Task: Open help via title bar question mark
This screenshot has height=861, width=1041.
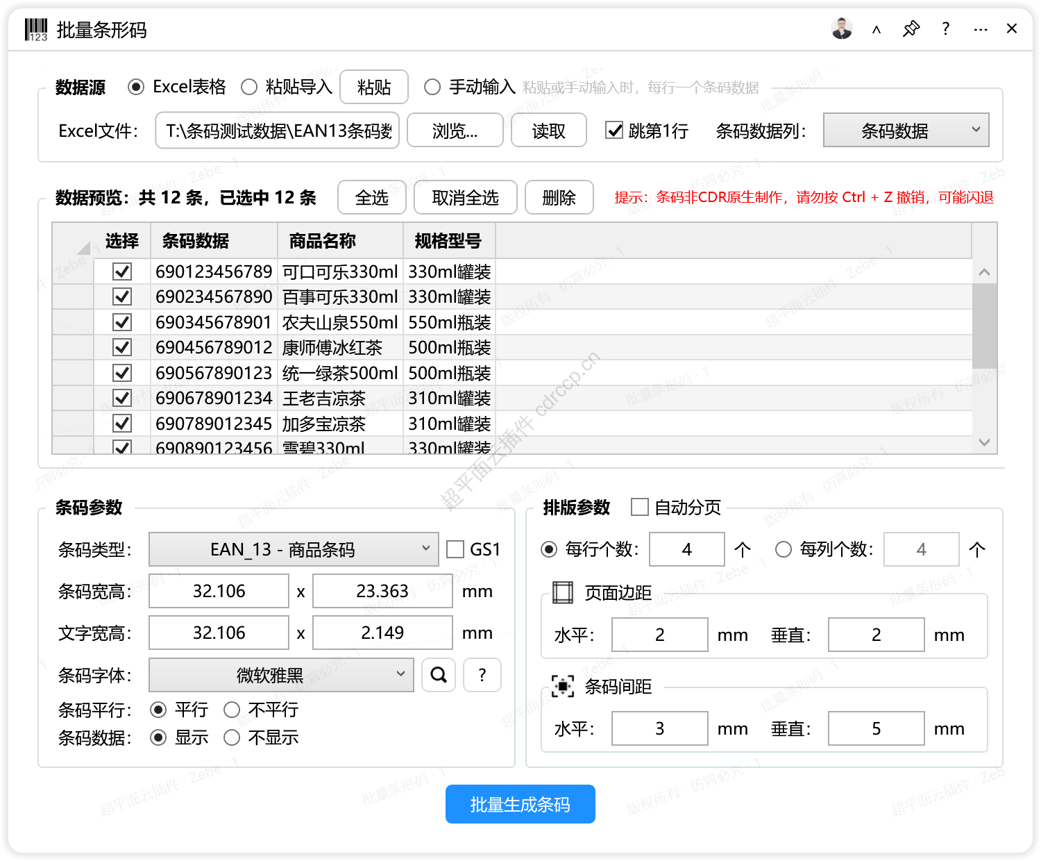Action: click(x=945, y=28)
